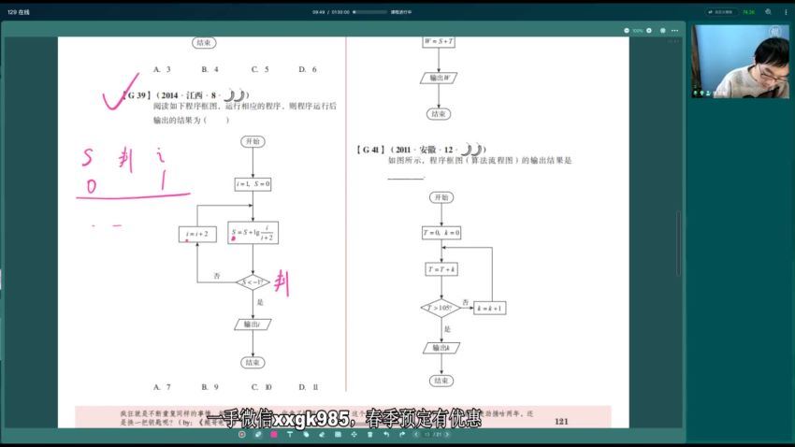This screenshot has height=447, width=795.
Task: Select the pointer/laser tool in bottom toolbar
Action: click(242, 434)
